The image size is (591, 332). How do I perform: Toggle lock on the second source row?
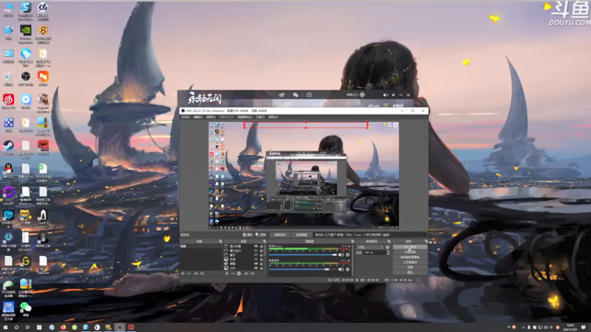coord(262,250)
